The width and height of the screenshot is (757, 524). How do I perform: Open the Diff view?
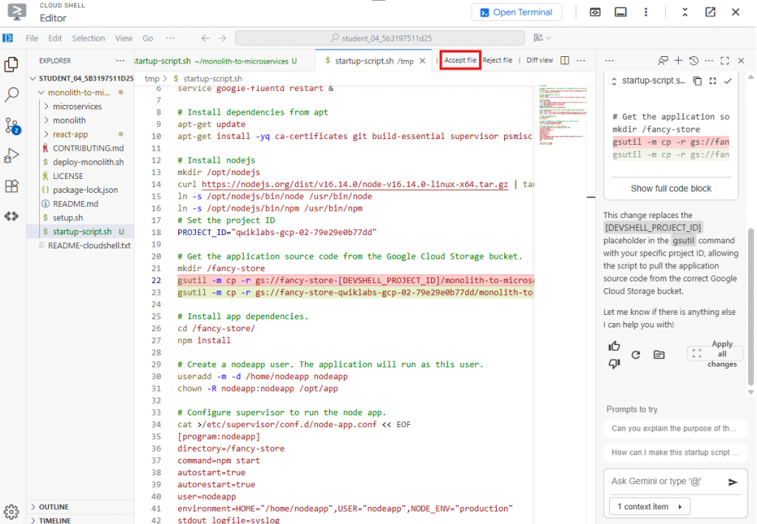pyautogui.click(x=539, y=61)
